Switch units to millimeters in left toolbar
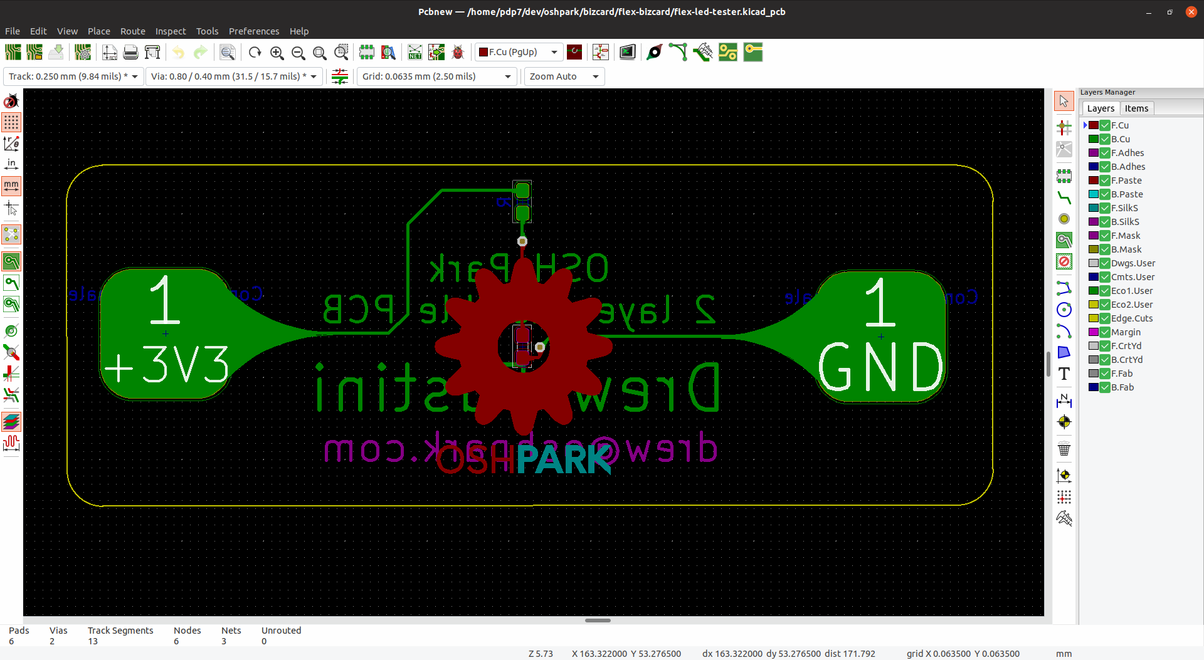1204x660 pixels. (11, 186)
